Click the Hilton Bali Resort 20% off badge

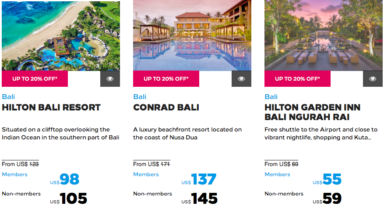point(35,79)
